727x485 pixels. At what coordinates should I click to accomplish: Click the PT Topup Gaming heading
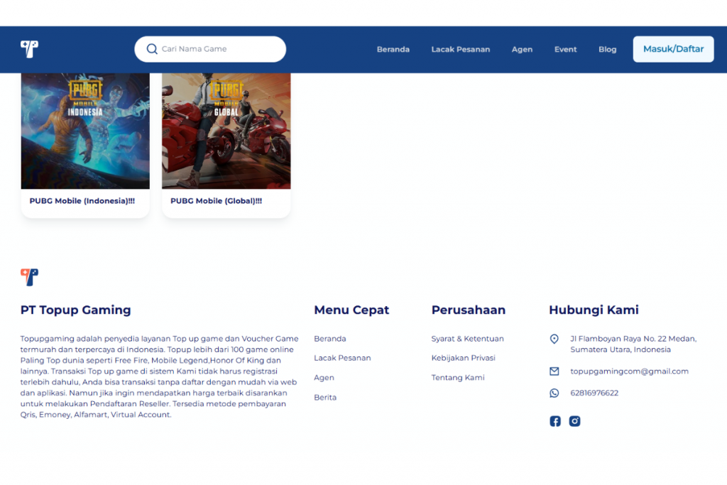click(75, 310)
